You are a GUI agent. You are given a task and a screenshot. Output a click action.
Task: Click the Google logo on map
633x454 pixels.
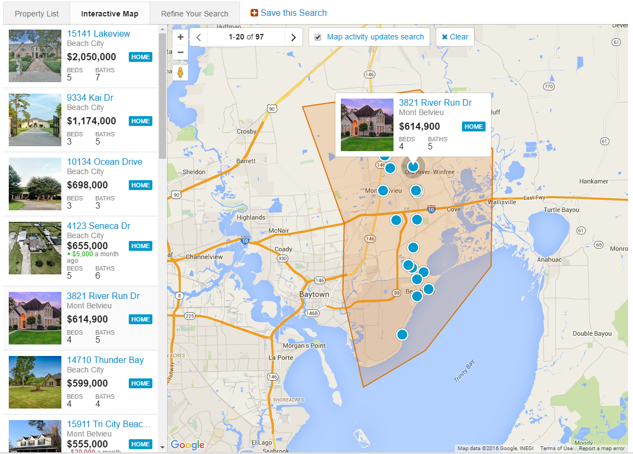[x=187, y=445]
